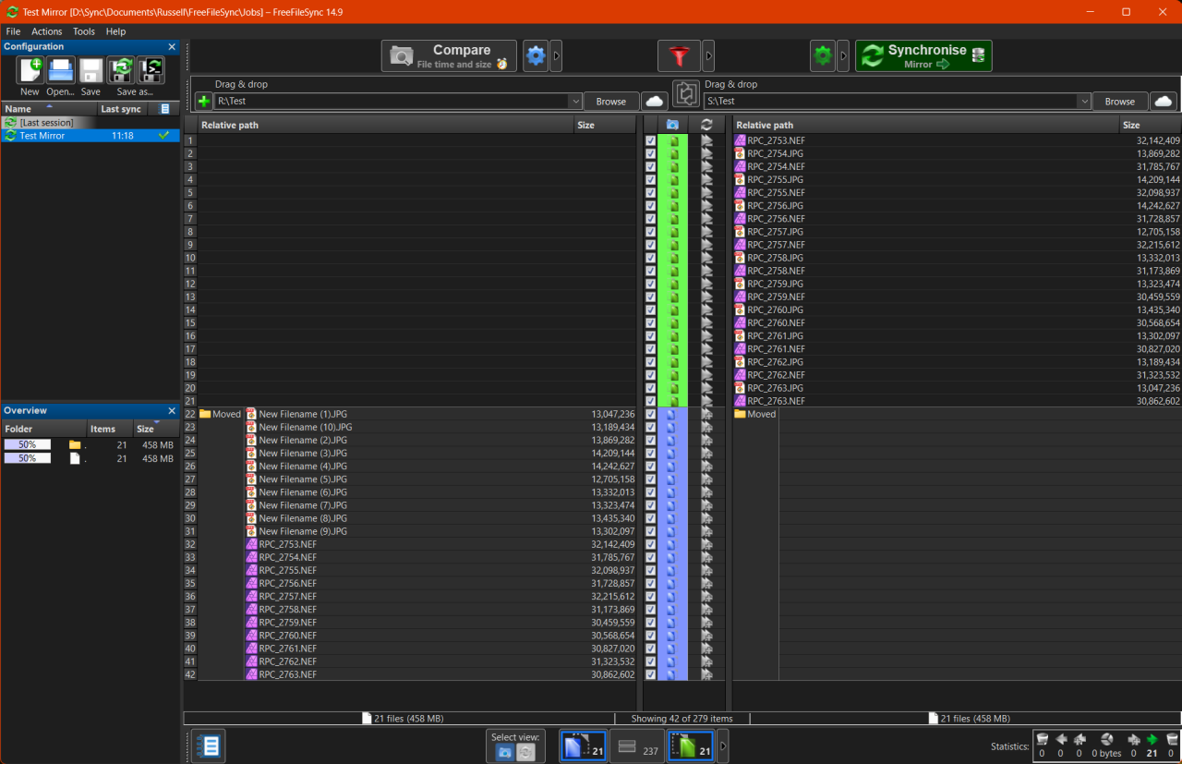Swap left and right folder sides

pyautogui.click(x=685, y=94)
